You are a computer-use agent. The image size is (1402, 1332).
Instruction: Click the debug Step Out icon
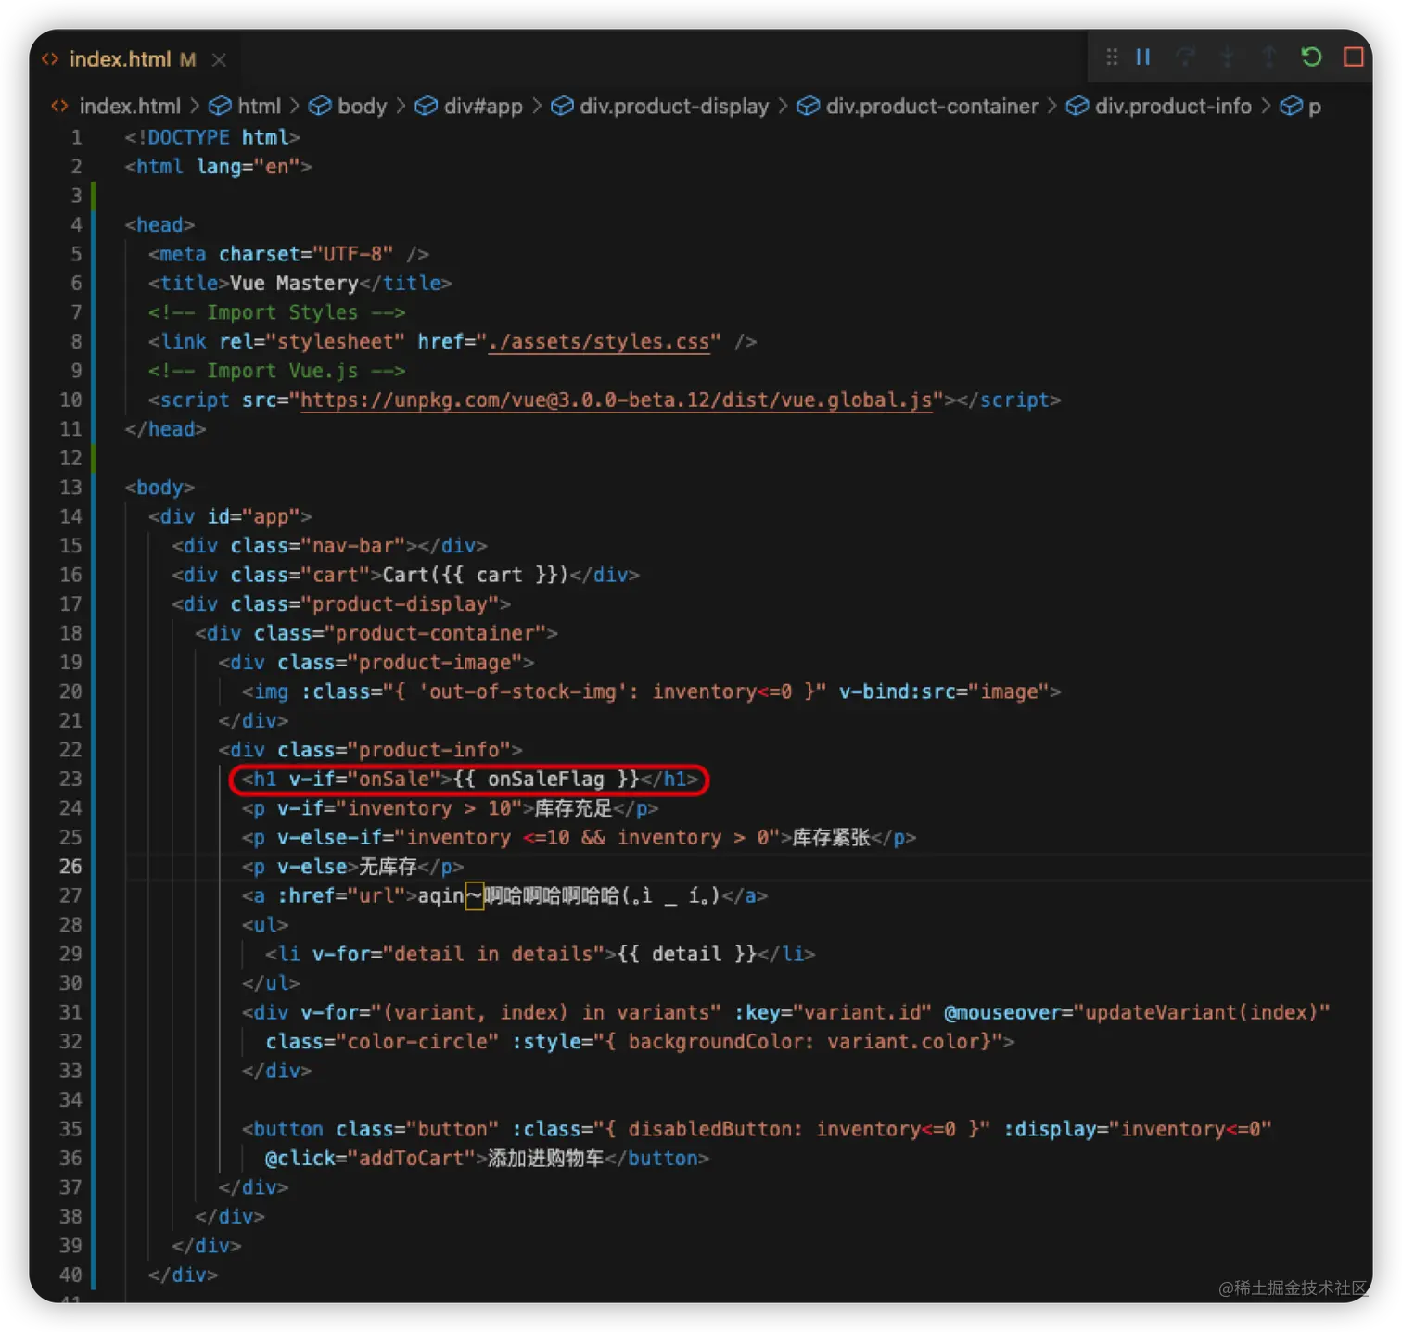click(1268, 57)
